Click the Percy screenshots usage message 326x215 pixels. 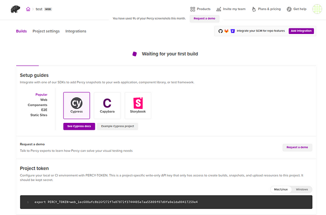pyautogui.click(x=149, y=19)
